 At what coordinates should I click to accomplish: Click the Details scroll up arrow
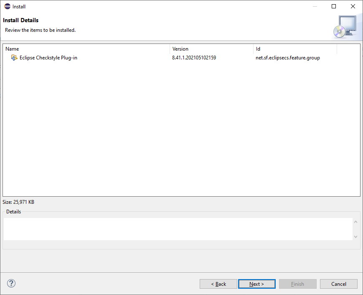click(x=355, y=222)
